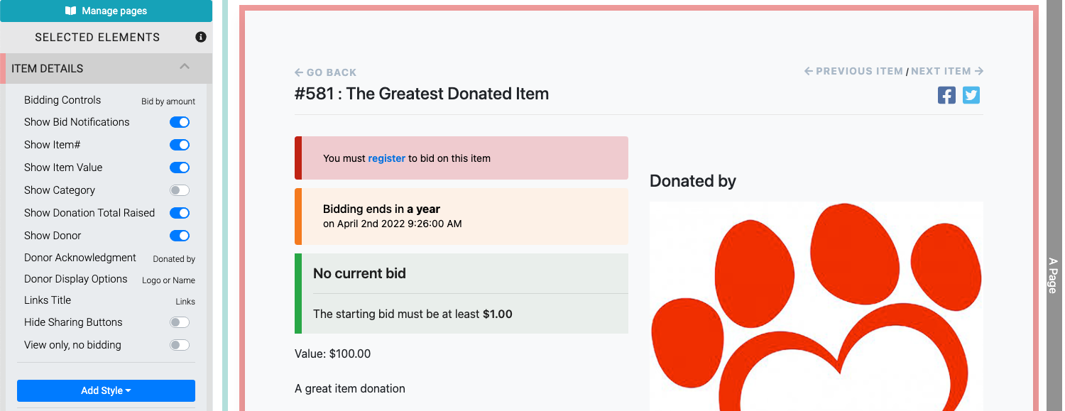Go to Previous Item
The image size is (1065, 411).
coord(853,71)
